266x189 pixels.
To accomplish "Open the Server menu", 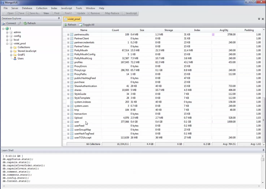I will (x=15, y=8).
